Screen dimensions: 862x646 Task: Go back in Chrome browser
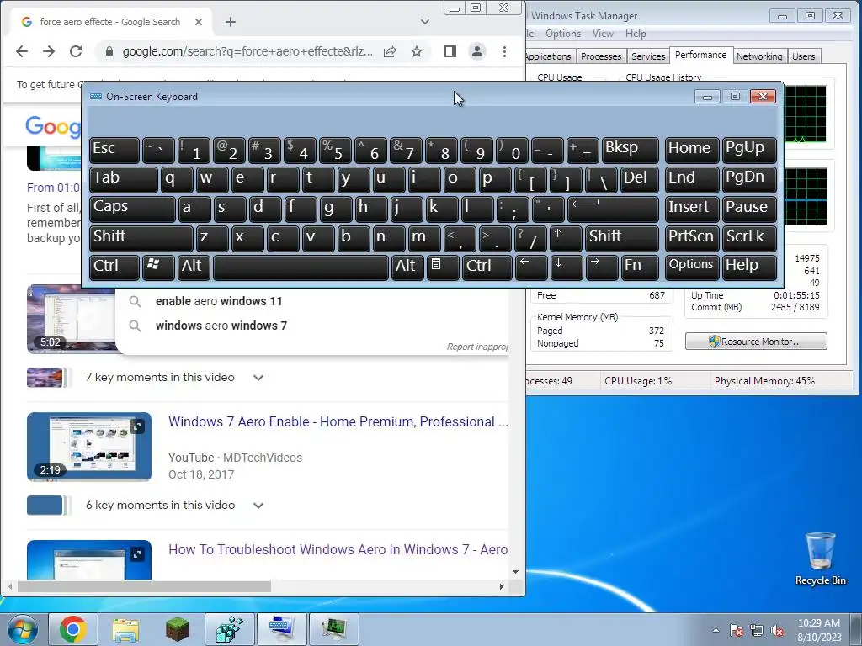[21, 51]
